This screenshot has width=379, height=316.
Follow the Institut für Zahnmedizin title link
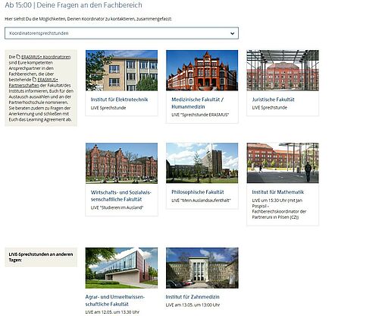(x=193, y=297)
